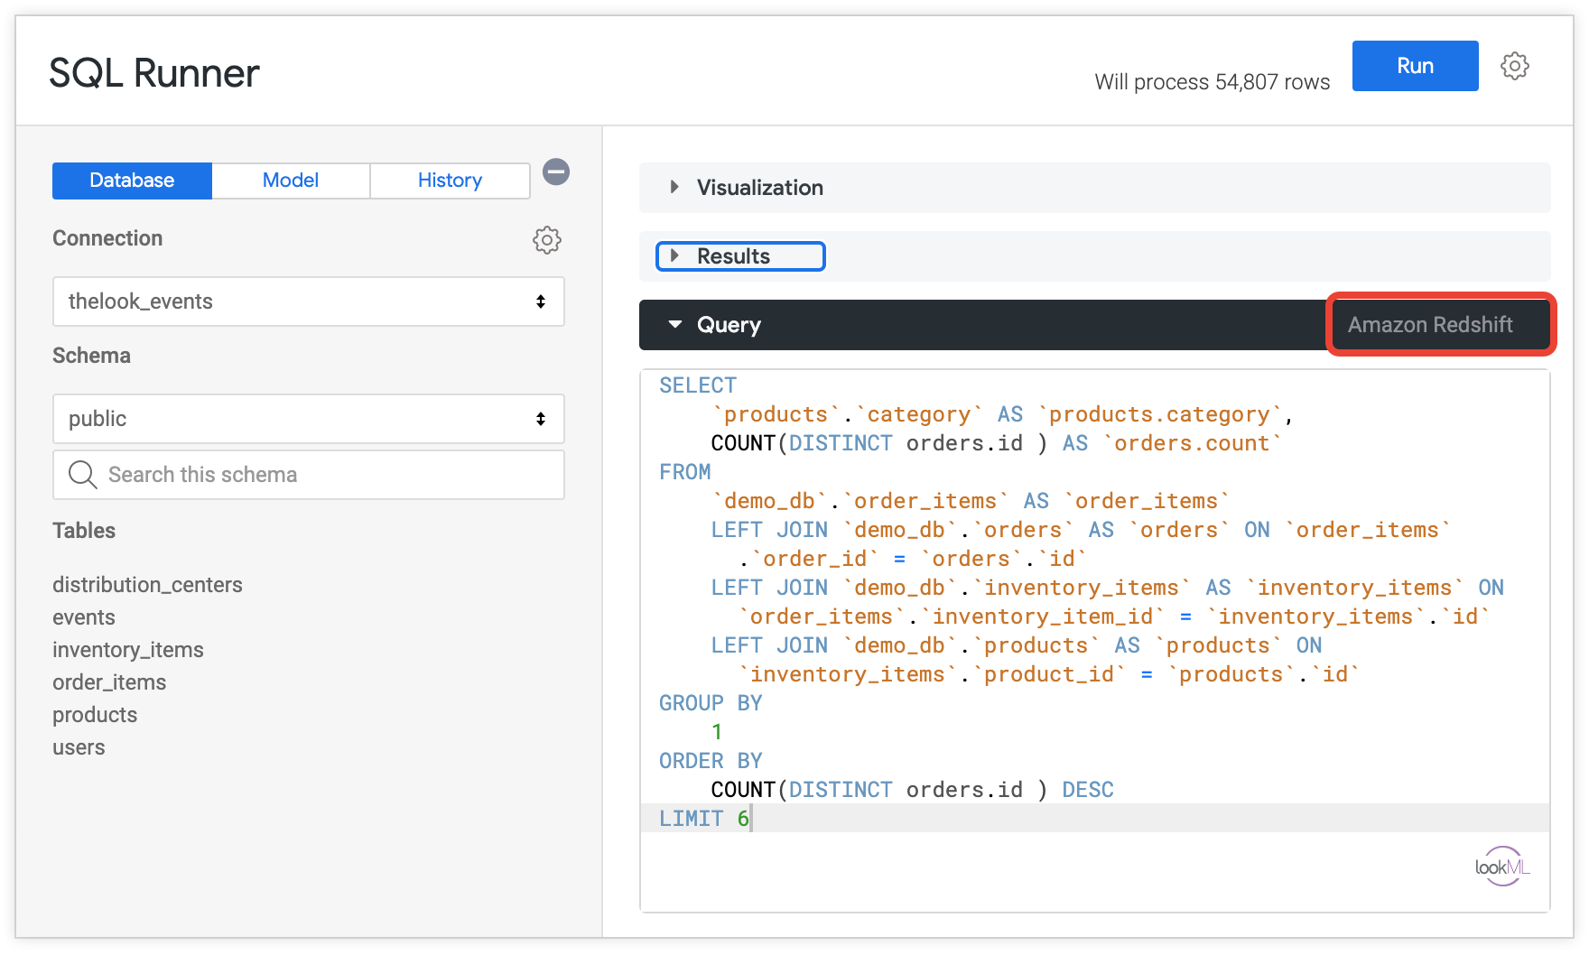Click the LIMIT 6 line in editor

(704, 819)
